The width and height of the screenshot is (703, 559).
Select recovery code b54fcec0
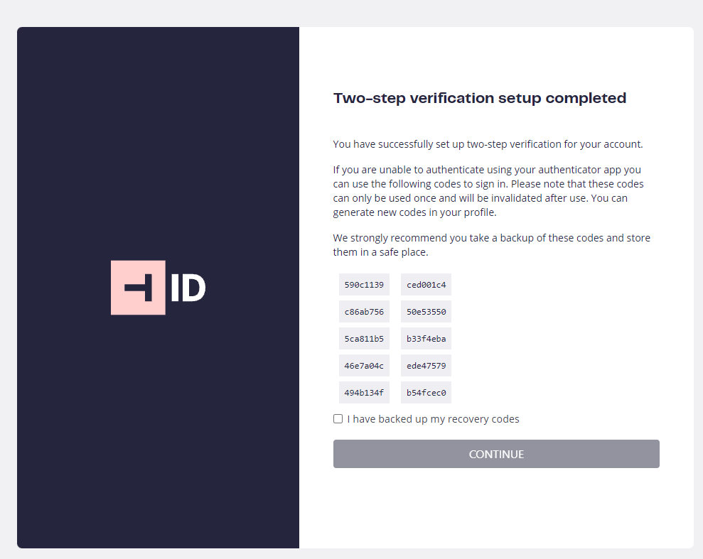[426, 392]
